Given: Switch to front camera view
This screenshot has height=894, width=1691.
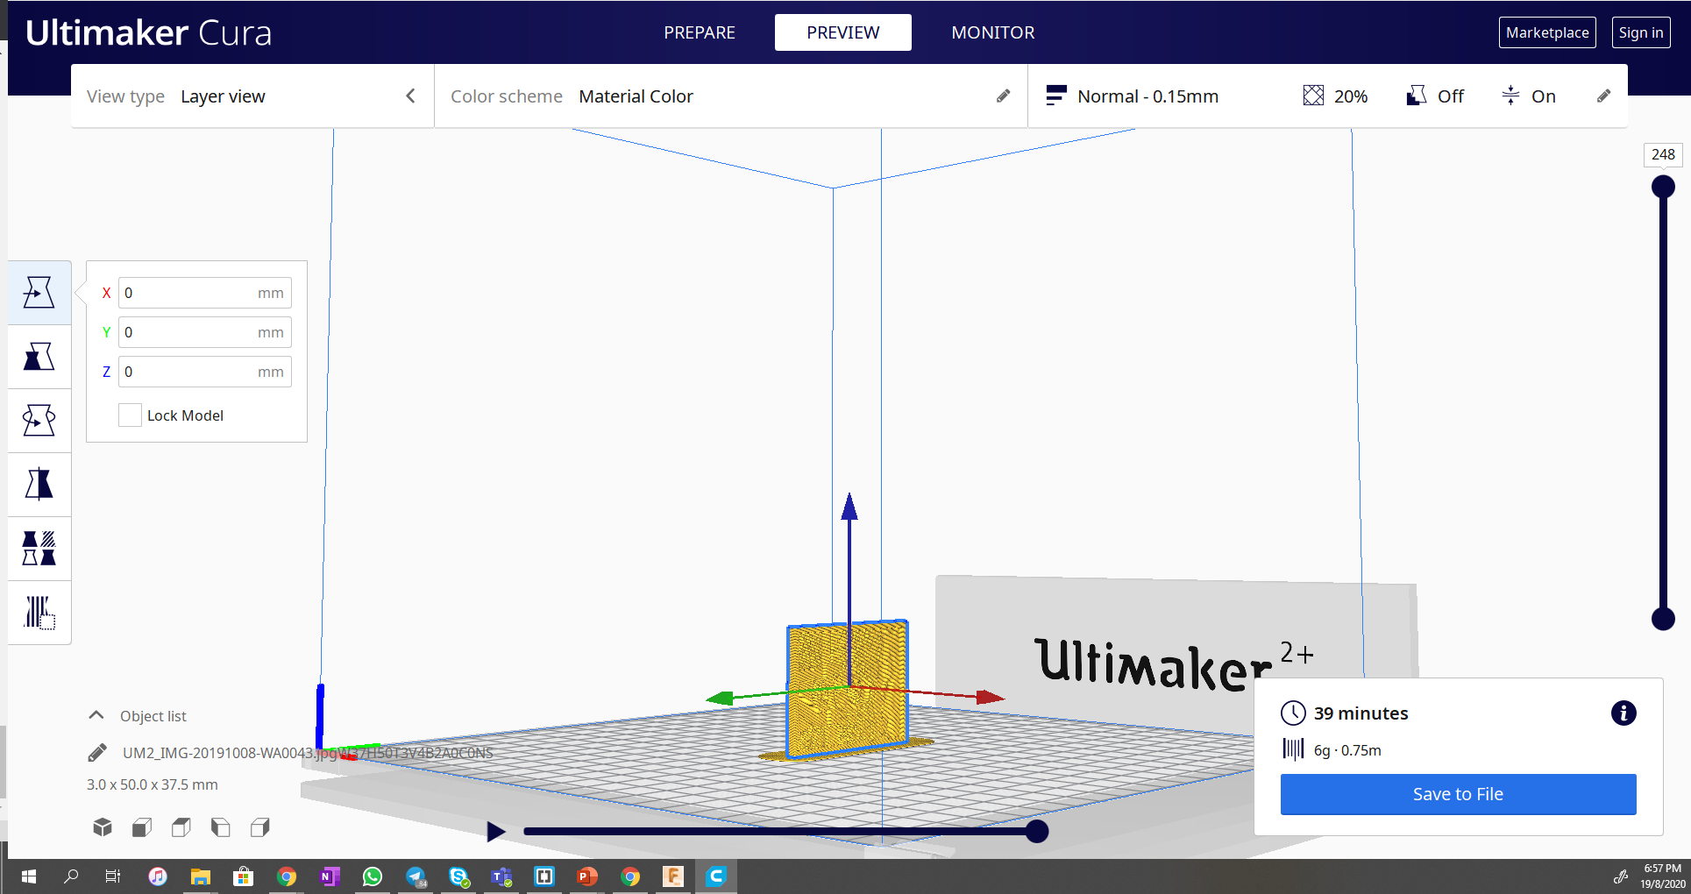Looking at the screenshot, I should (142, 827).
